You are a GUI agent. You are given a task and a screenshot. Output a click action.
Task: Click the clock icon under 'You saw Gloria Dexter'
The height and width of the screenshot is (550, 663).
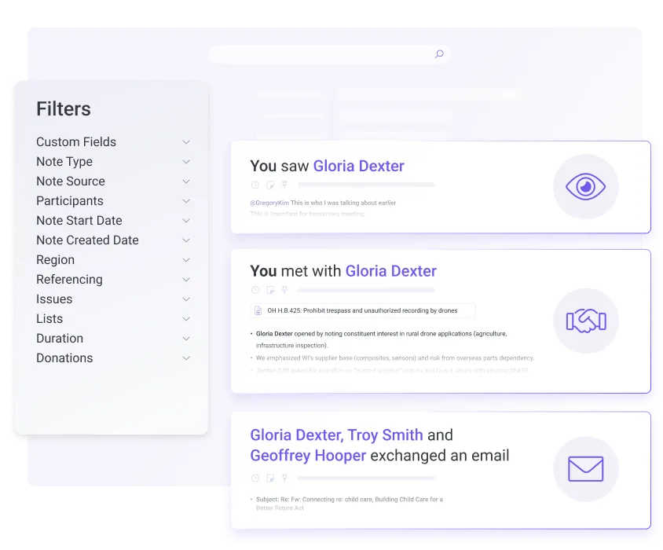[255, 185]
